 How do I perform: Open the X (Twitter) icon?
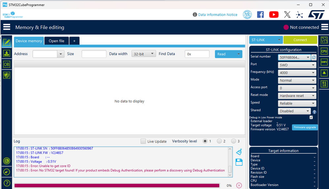287,14
